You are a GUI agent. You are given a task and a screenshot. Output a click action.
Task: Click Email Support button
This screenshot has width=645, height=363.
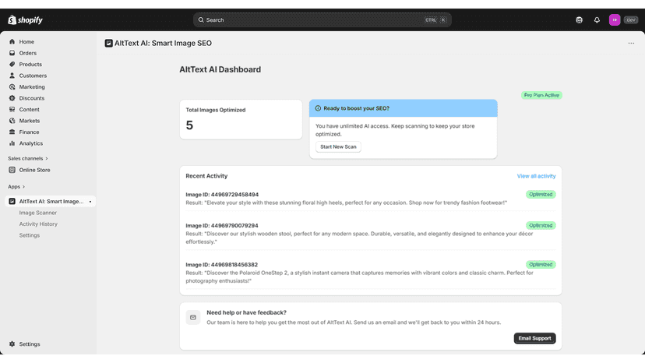534,338
